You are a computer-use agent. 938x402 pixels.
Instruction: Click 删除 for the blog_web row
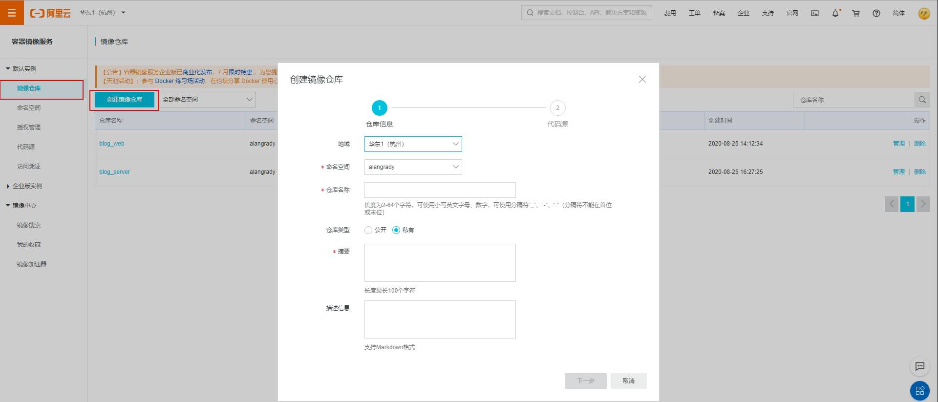920,144
